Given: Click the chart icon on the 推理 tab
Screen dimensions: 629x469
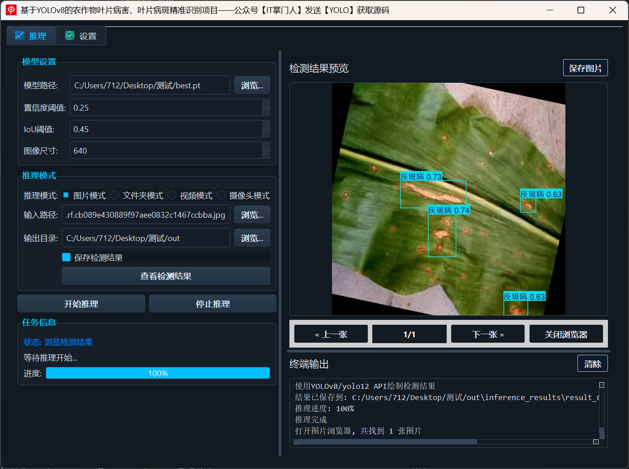Looking at the screenshot, I should tap(20, 35).
